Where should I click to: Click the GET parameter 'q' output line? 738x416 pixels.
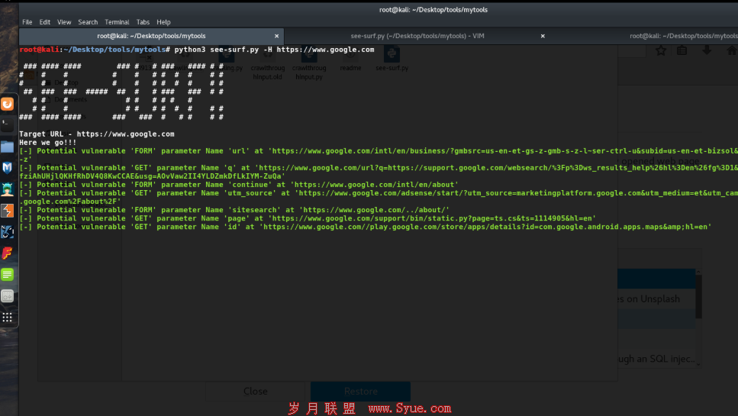coord(379,172)
